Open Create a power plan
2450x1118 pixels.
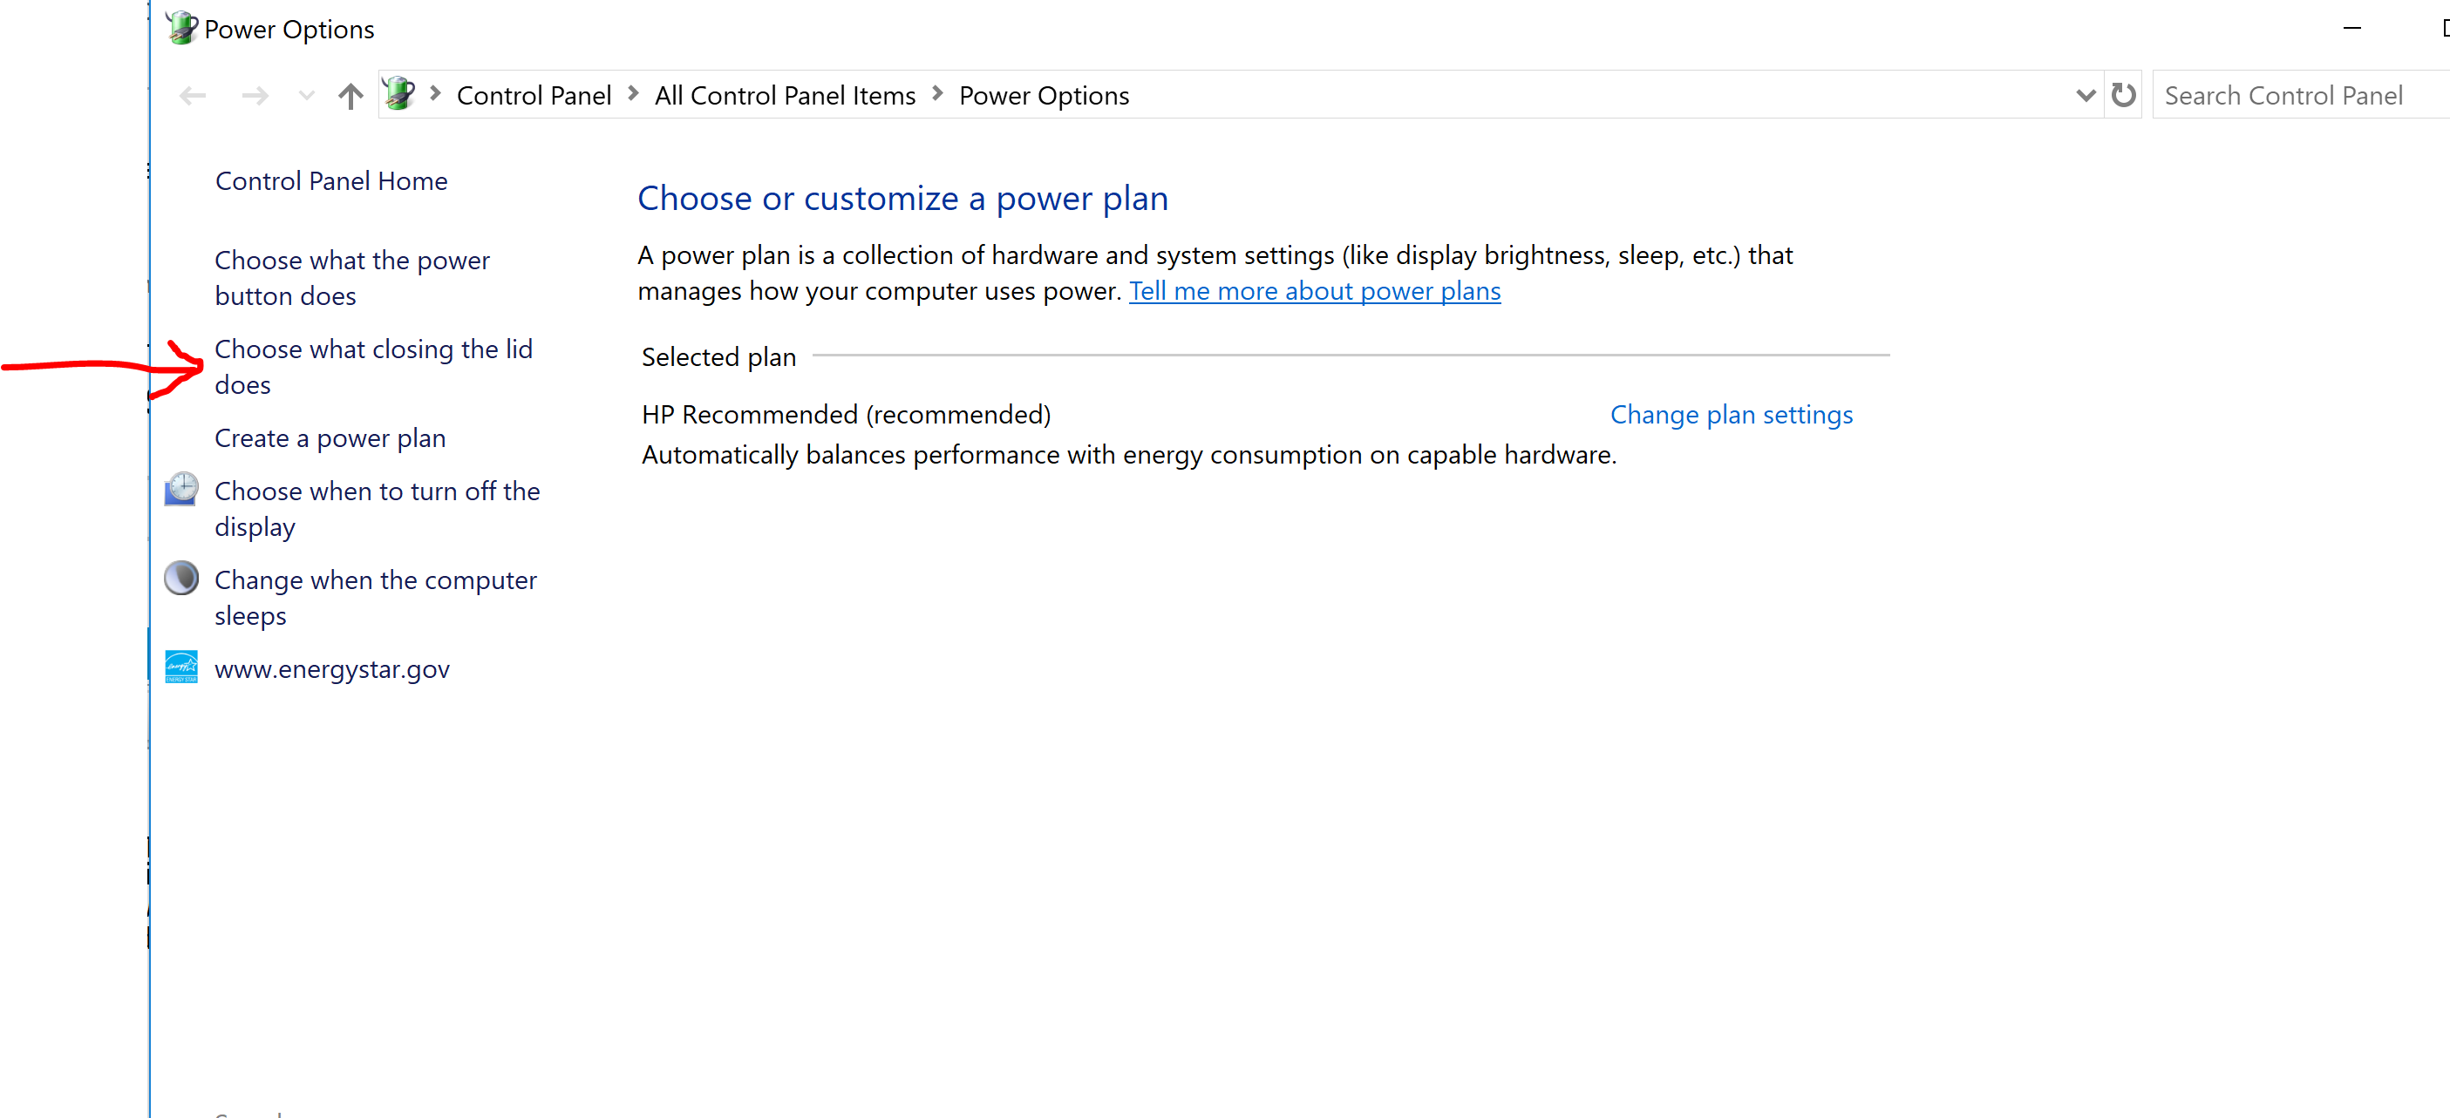click(x=330, y=438)
